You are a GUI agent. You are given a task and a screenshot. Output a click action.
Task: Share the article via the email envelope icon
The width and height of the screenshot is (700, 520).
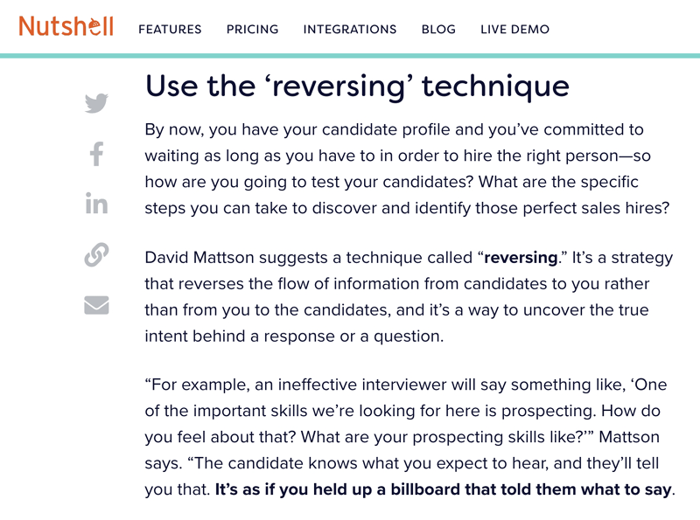click(96, 305)
